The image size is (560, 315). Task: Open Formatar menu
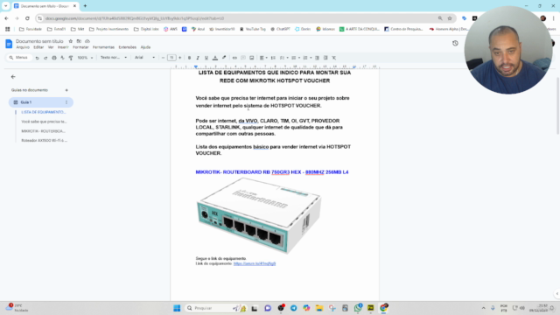pos(80,47)
